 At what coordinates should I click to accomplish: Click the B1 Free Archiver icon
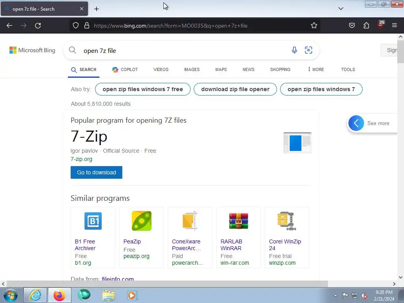(93, 221)
